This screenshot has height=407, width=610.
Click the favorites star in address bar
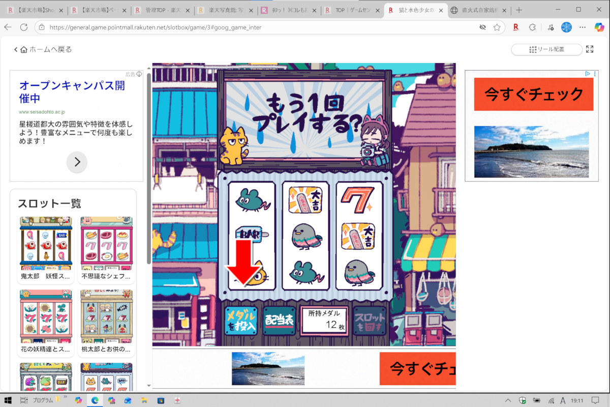pyautogui.click(x=497, y=27)
